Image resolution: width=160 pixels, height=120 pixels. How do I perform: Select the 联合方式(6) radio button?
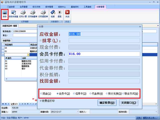pyautogui.click(x=123, y=94)
